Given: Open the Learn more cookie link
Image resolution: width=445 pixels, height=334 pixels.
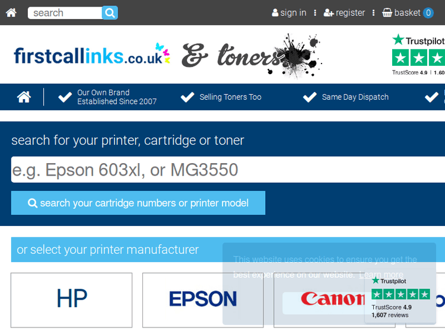Looking at the screenshot, I should [x=381, y=275].
